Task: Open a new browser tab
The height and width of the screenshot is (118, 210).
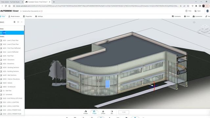Action: (x=54, y=2)
